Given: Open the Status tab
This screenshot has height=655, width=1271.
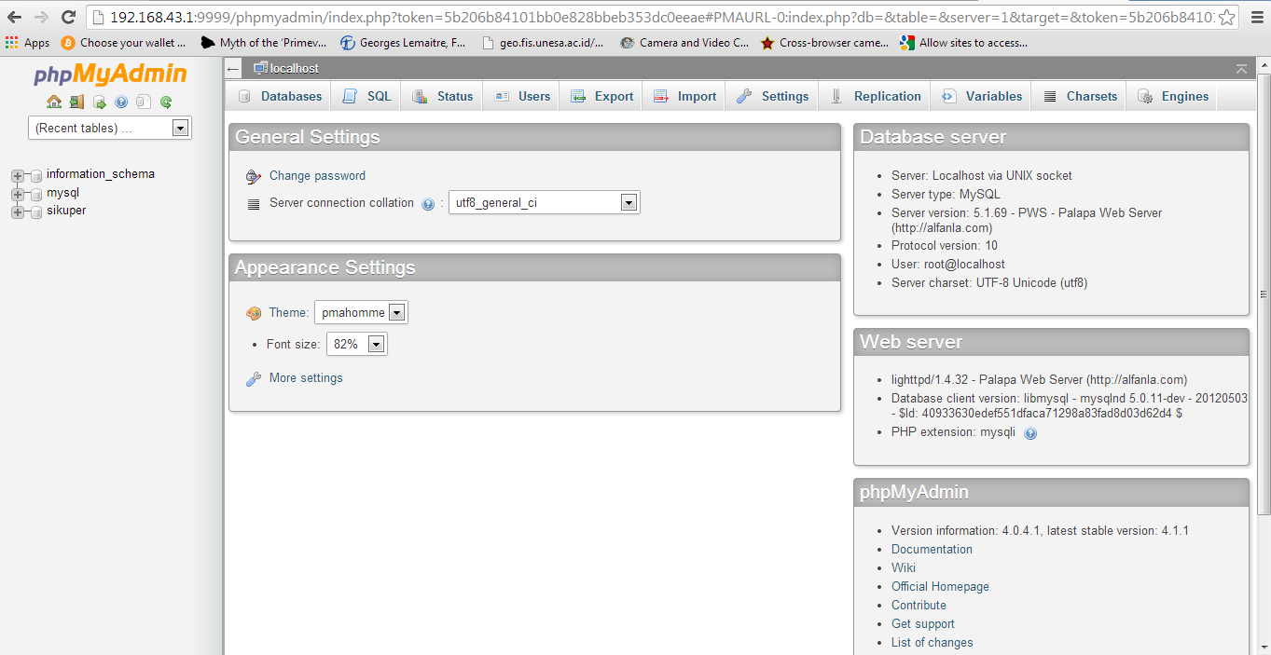Looking at the screenshot, I should (443, 96).
